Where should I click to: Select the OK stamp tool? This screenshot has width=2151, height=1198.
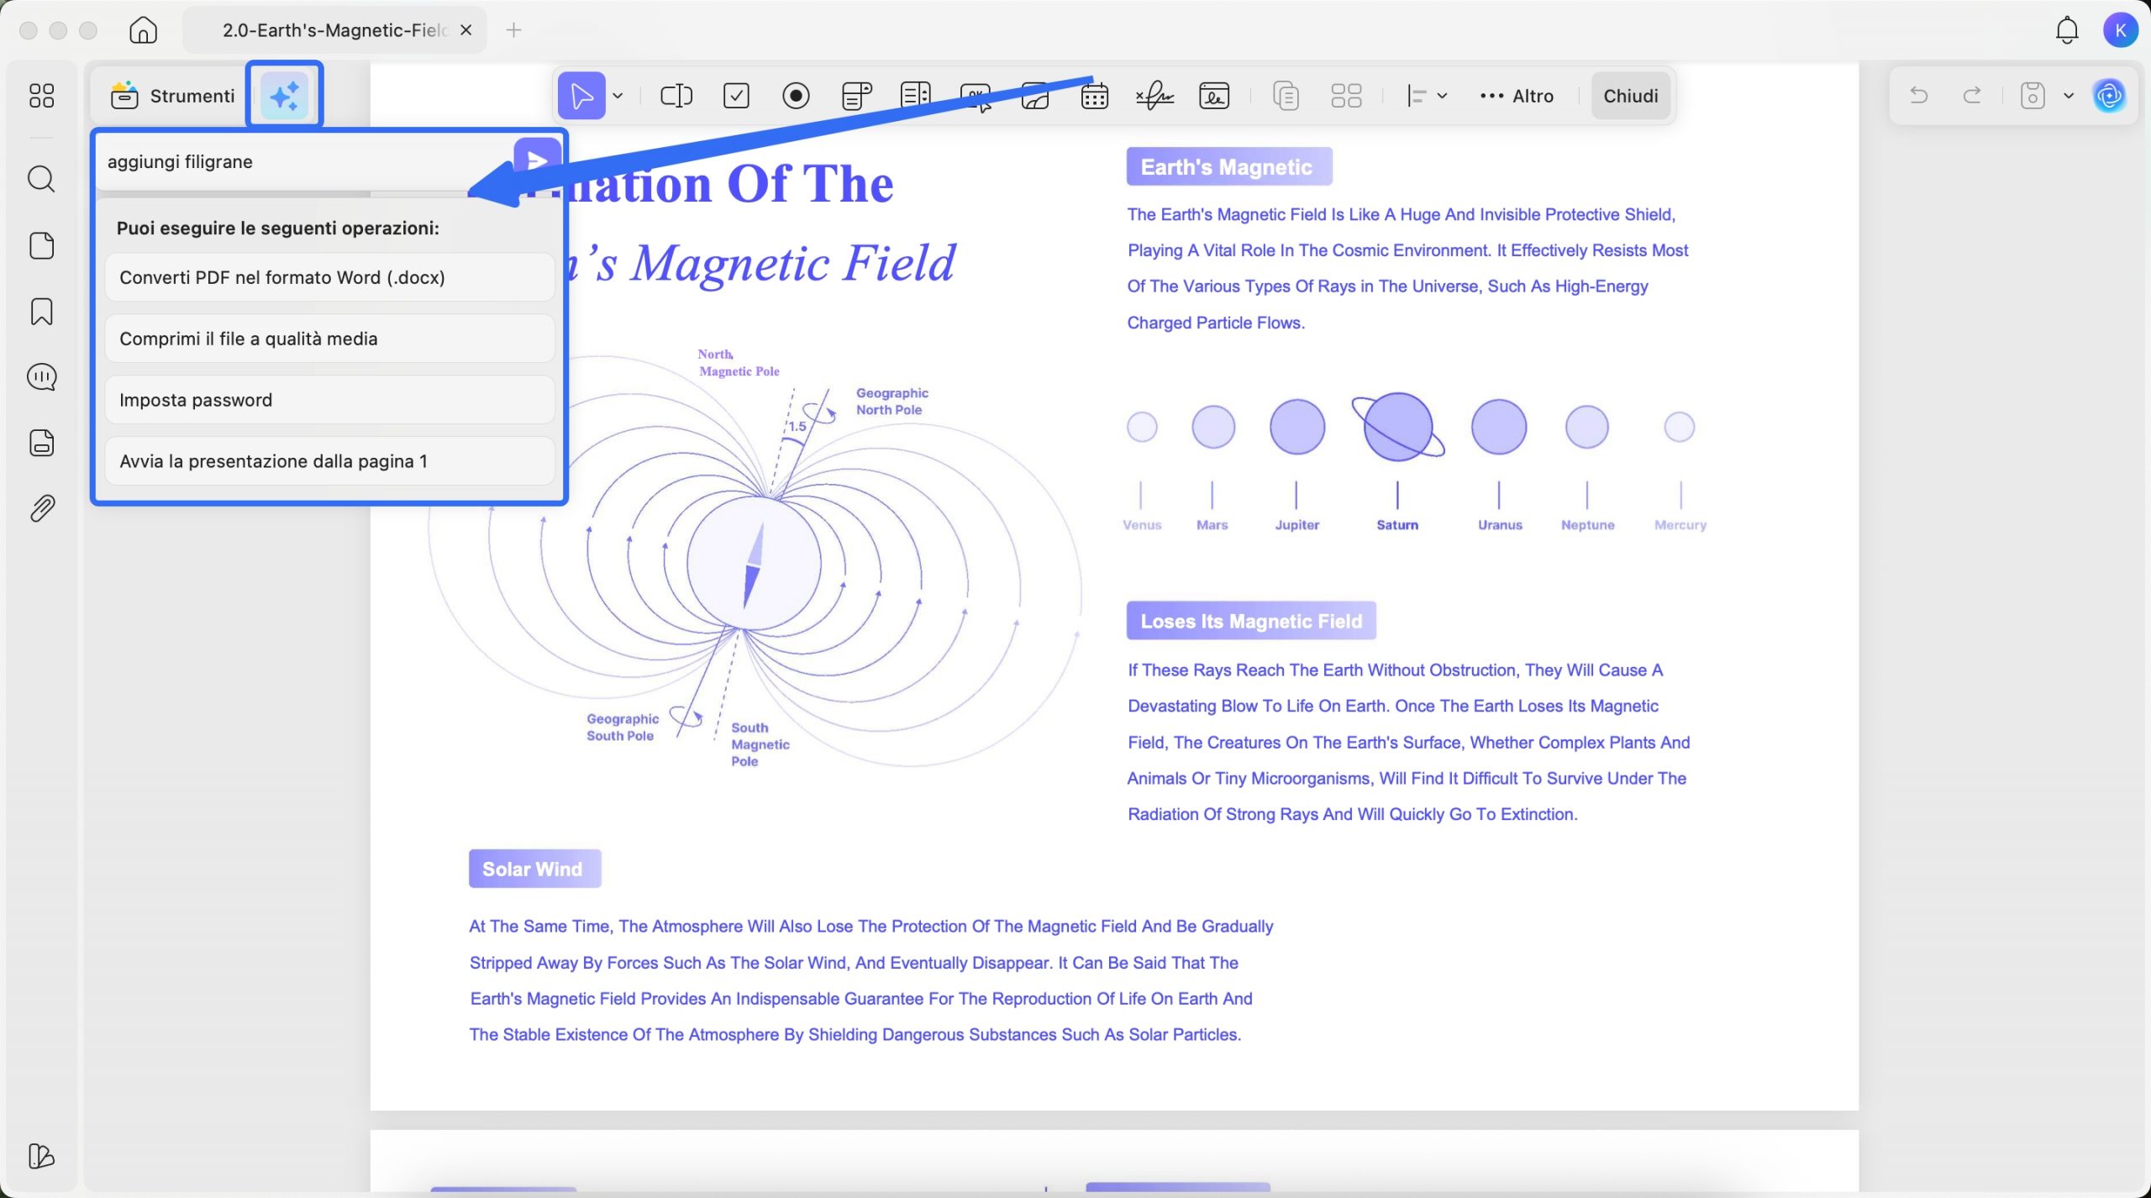pyautogui.click(x=975, y=95)
